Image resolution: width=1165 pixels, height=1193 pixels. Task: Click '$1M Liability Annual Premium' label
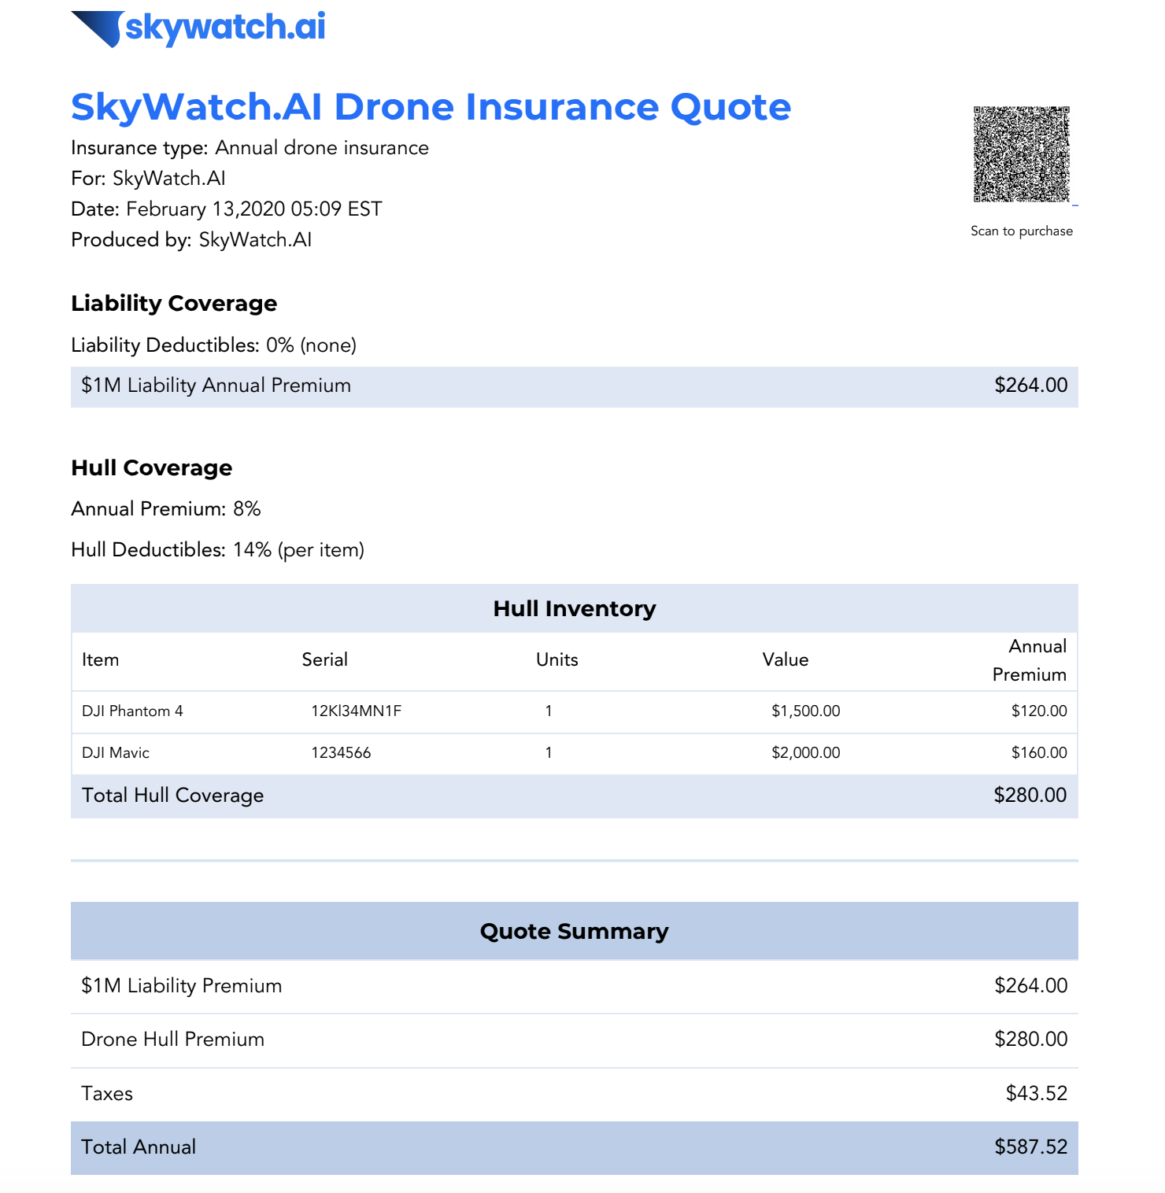(216, 386)
